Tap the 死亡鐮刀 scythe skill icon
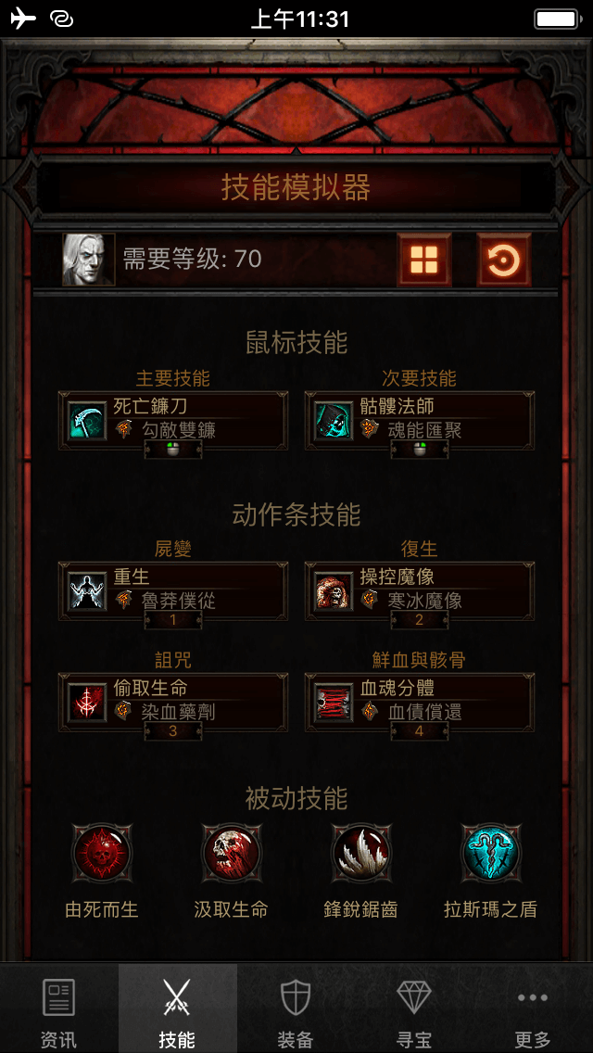The width and height of the screenshot is (593, 1053). 88,421
